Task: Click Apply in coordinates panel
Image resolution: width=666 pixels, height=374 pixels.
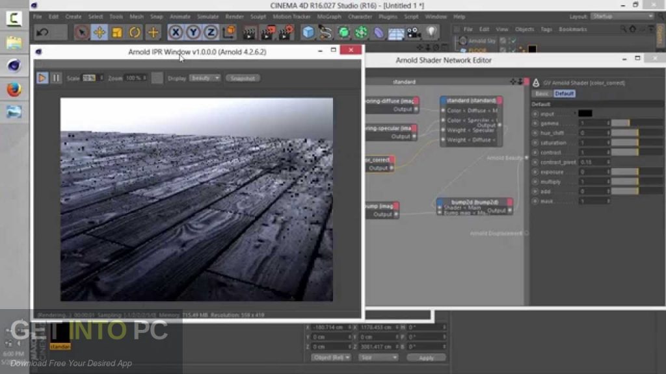Action: [426, 358]
